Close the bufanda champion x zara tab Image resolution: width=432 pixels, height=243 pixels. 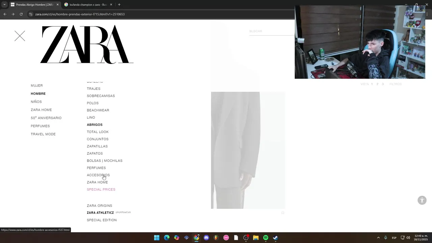click(111, 5)
